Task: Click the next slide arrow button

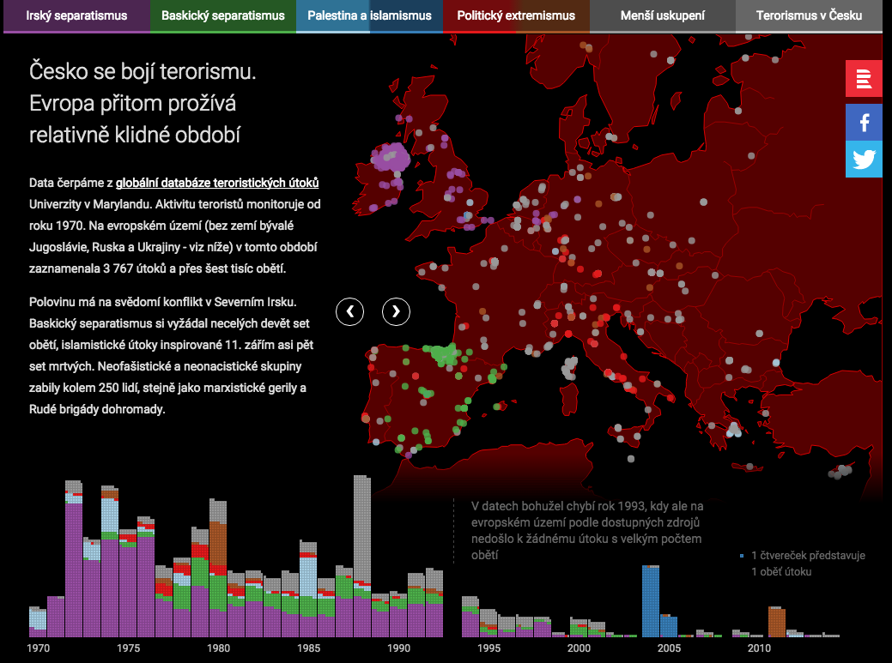Action: coord(396,311)
